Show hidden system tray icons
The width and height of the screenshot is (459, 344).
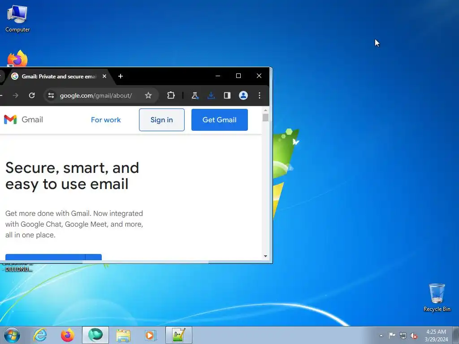(381, 335)
